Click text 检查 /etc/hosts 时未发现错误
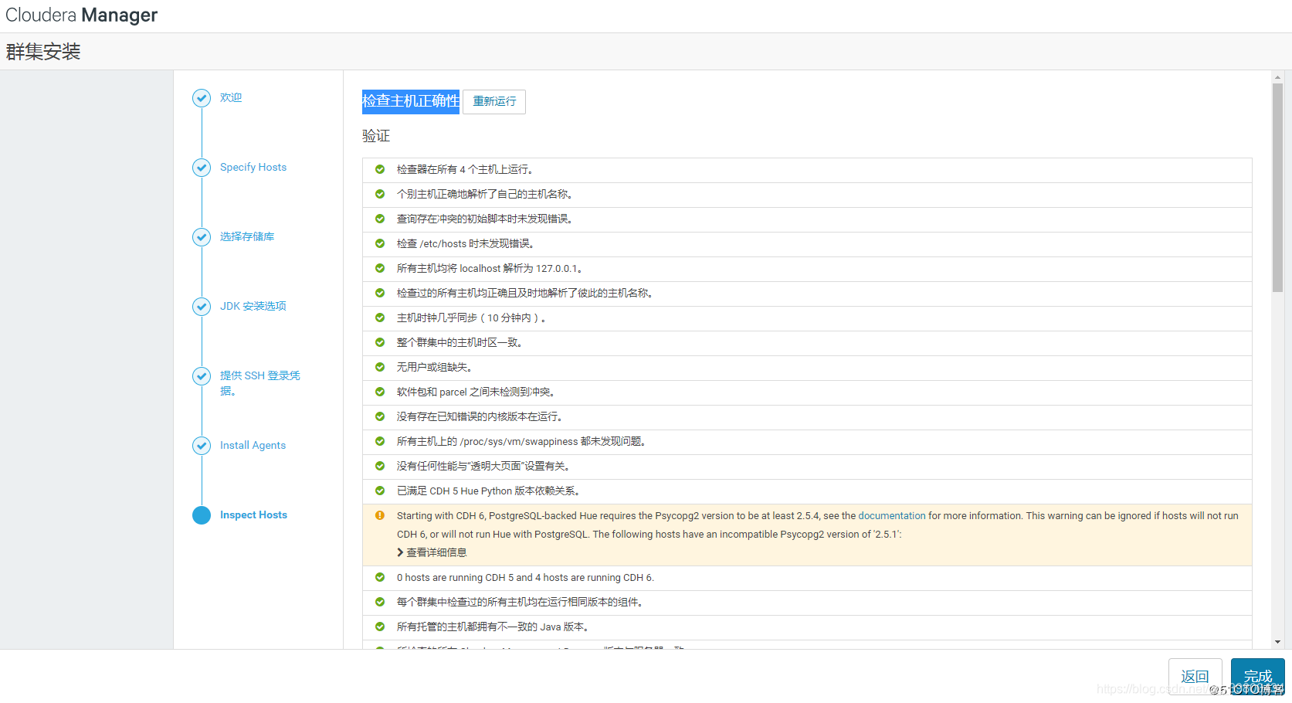 (466, 243)
